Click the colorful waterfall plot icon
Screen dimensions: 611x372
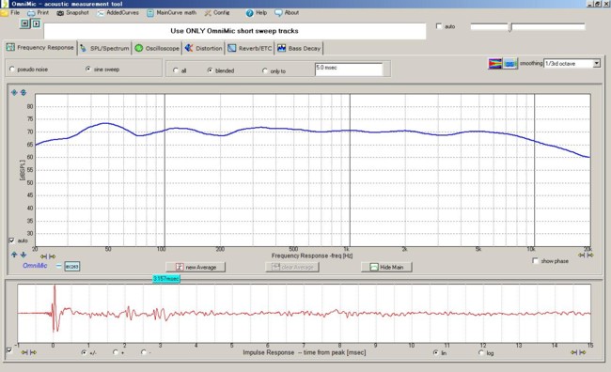click(x=494, y=63)
